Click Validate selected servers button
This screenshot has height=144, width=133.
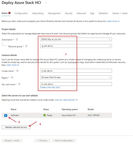coord(16,127)
